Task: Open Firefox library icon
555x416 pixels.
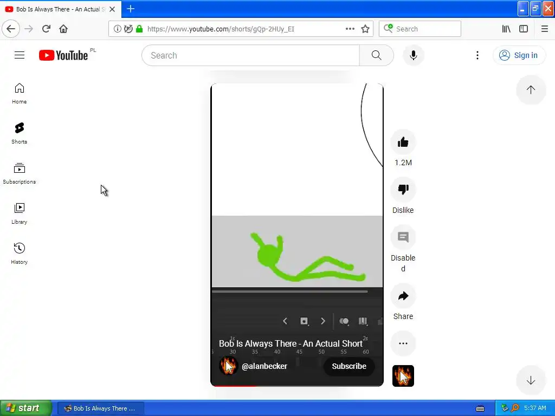Action: coord(506,29)
